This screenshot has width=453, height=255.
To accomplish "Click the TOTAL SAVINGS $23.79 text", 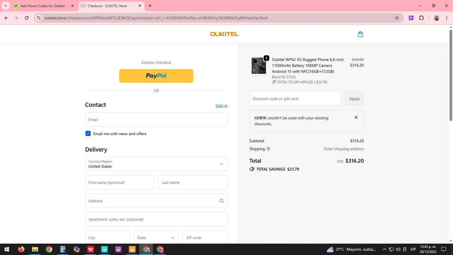I will coord(278,169).
